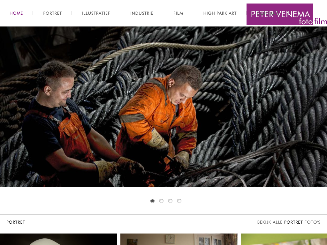Viewport: 327px width, 245px height.
Task: Open the green portrait thumbnail on the right
Action: [284, 239]
